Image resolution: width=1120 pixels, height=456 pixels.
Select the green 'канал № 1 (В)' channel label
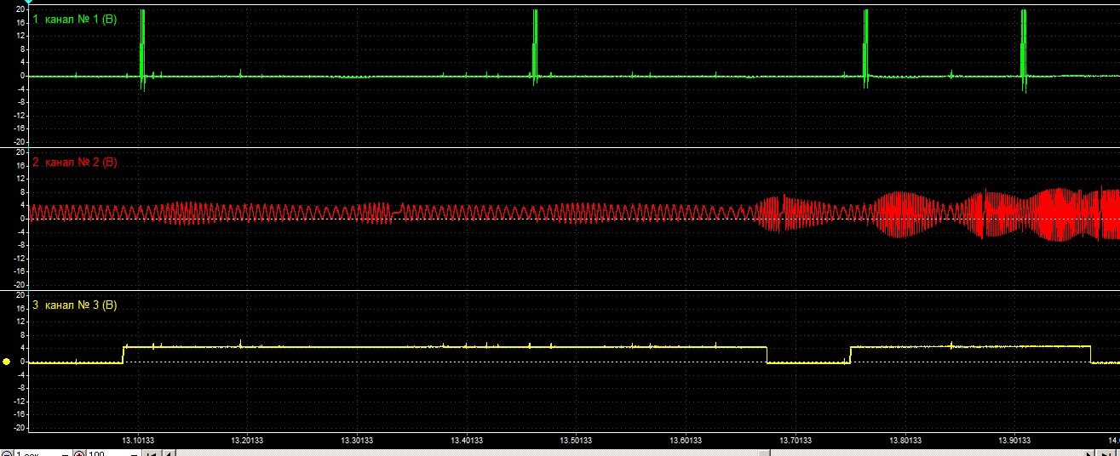pyautogui.click(x=81, y=19)
